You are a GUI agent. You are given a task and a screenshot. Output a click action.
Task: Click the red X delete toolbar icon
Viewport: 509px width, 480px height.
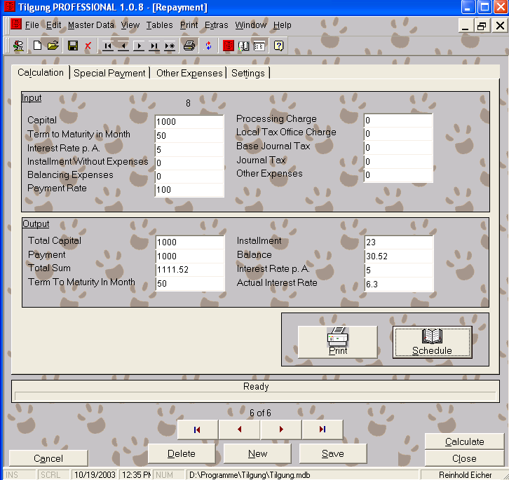(88, 46)
